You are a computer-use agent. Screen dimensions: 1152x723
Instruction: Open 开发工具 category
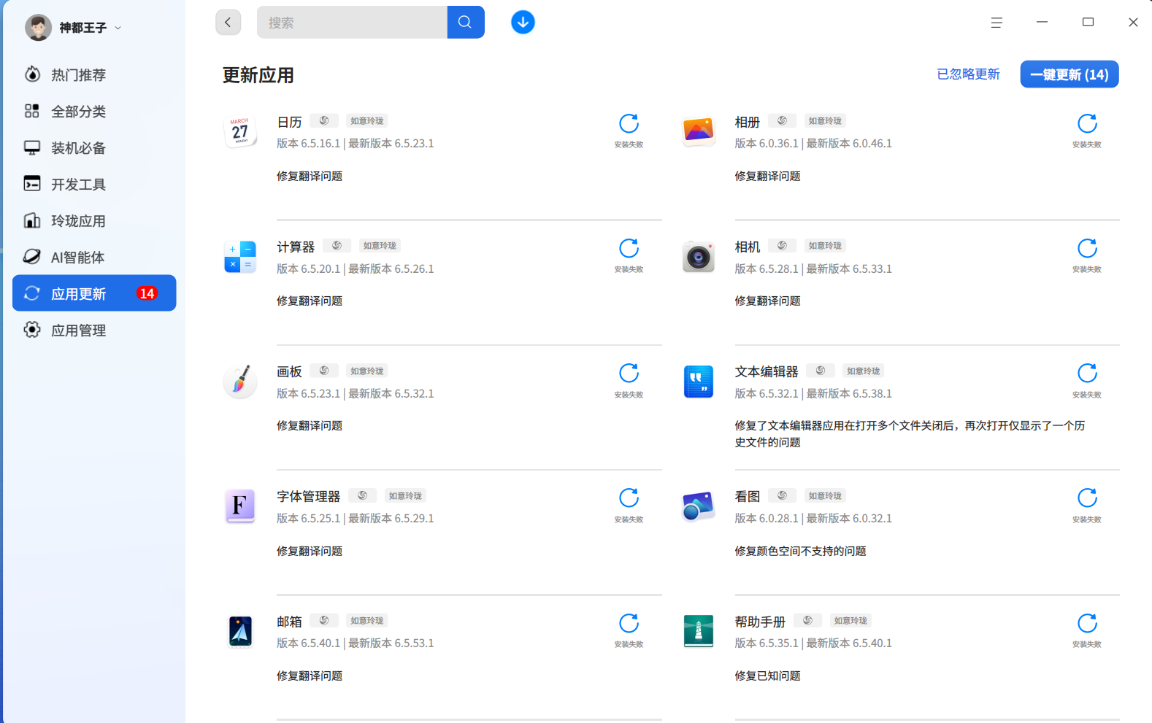(x=94, y=184)
